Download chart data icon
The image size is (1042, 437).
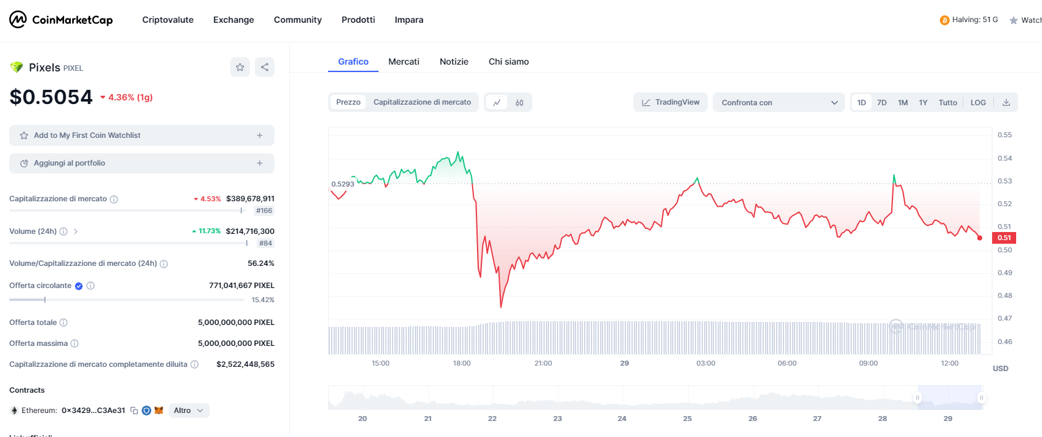coord(1006,103)
